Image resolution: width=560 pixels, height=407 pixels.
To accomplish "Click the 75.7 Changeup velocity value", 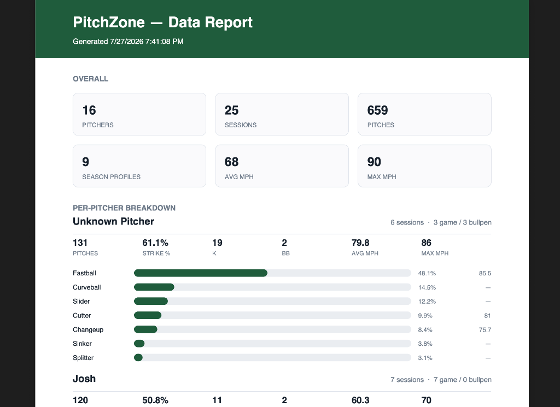I will 485,329.
